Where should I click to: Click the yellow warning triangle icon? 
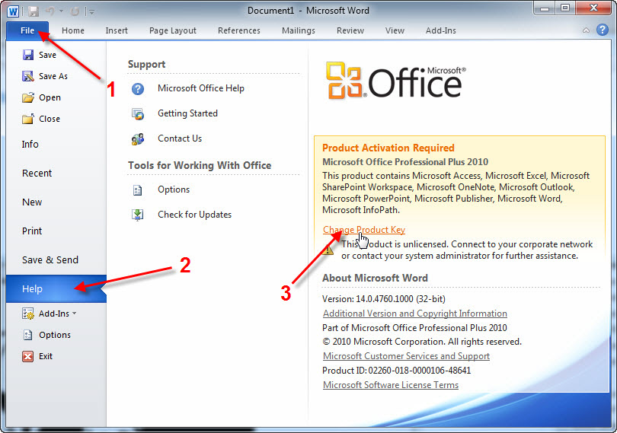[328, 250]
